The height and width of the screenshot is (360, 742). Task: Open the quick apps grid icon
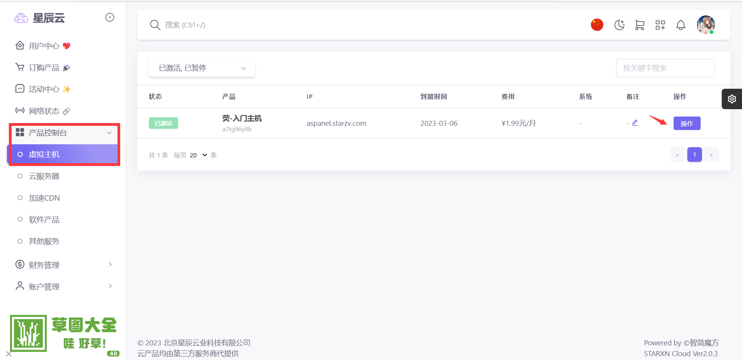point(660,25)
